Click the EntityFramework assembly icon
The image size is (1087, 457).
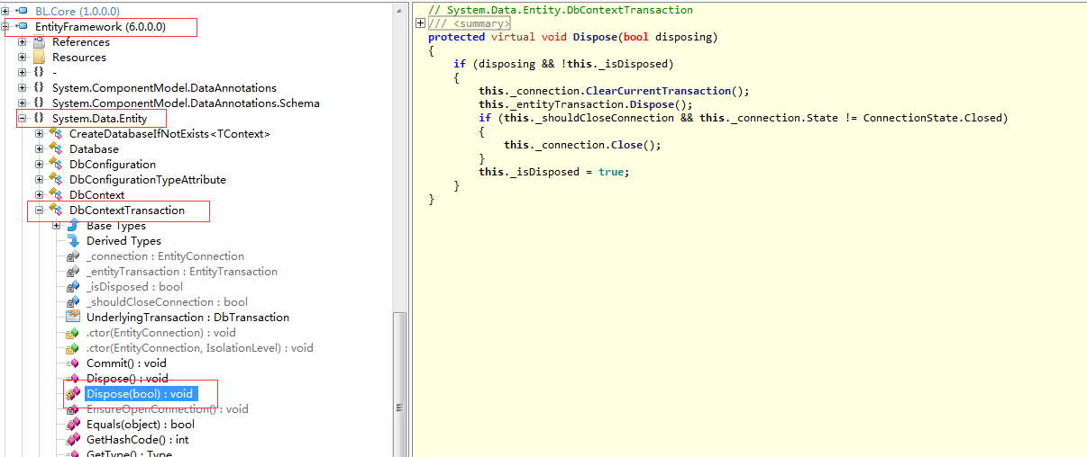pos(22,27)
